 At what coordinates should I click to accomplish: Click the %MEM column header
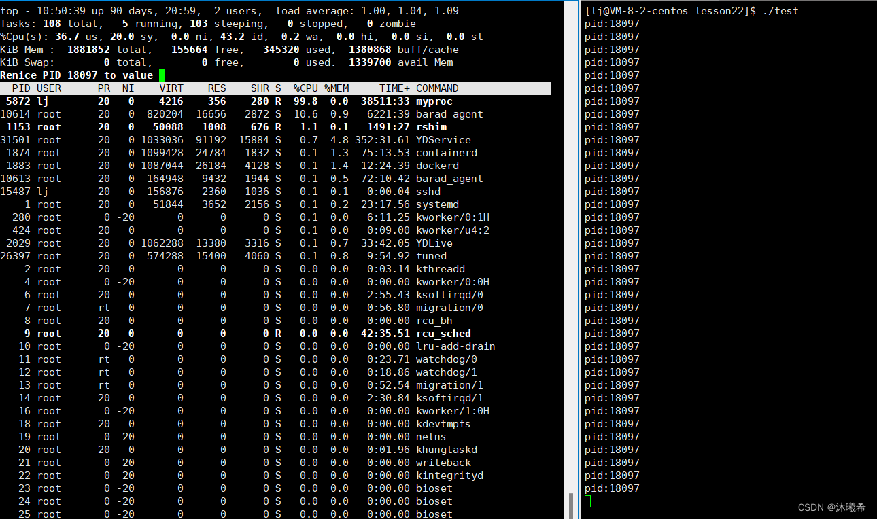pos(337,88)
